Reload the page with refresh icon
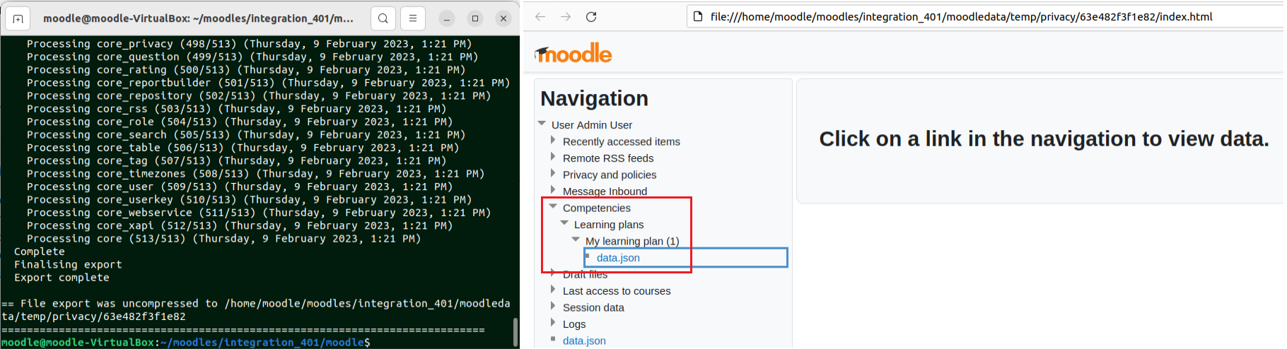This screenshot has width=1287, height=349. pyautogui.click(x=591, y=17)
